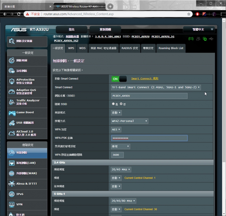The height and width of the screenshot is (216, 226).
Task: Click the operation mode wireless router link
Action: coord(72,36)
